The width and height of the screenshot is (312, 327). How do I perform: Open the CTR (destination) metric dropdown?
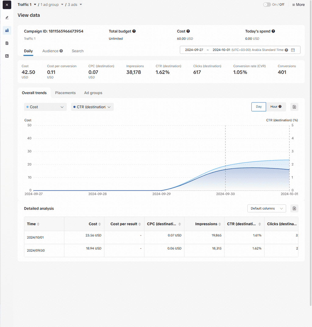click(x=92, y=107)
